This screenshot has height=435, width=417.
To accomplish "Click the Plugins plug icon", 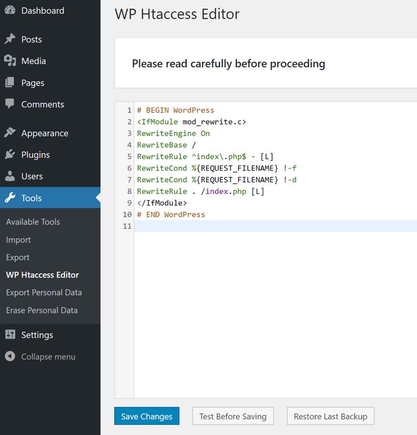I will coord(10,154).
